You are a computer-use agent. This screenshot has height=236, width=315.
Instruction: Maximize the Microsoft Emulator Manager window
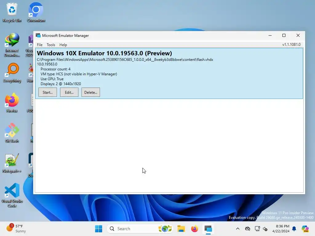[284, 36]
